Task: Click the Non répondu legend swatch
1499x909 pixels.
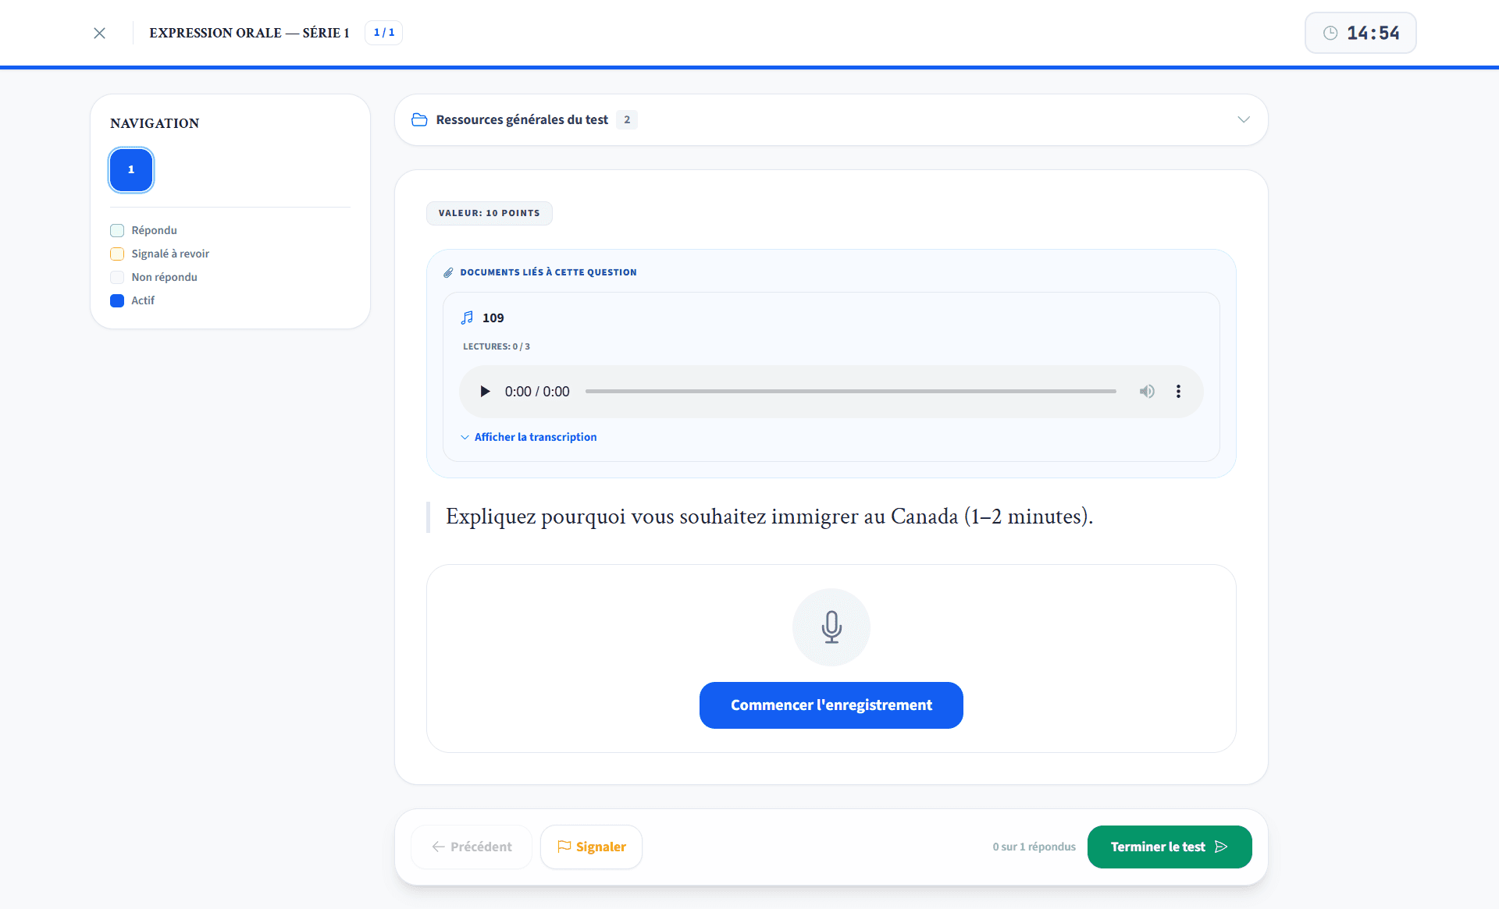Action: coord(117,277)
